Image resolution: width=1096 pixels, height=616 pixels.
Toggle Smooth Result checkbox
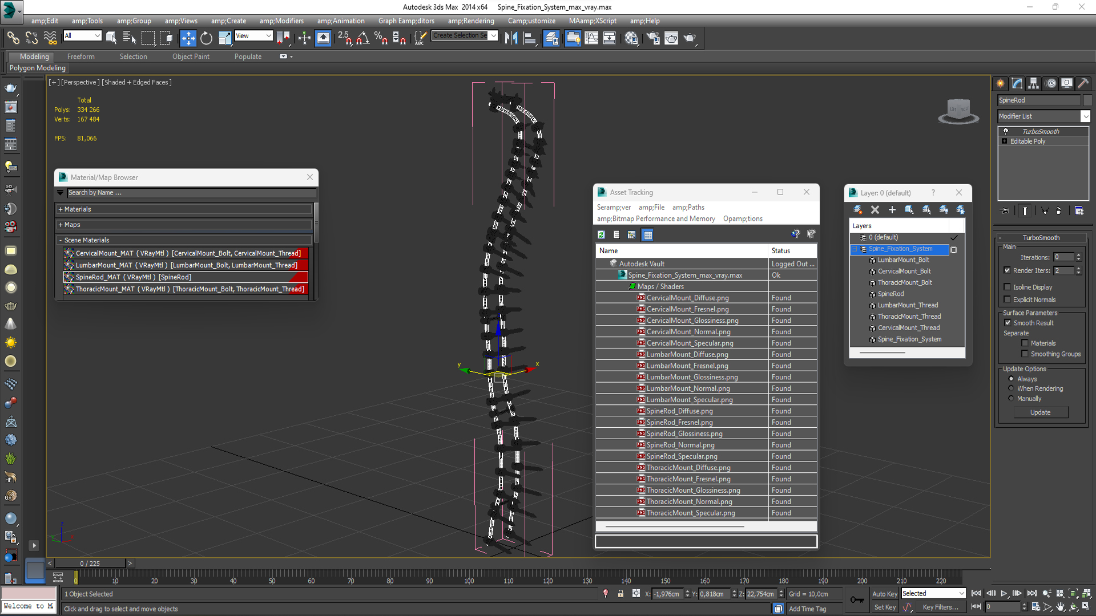pos(1008,323)
